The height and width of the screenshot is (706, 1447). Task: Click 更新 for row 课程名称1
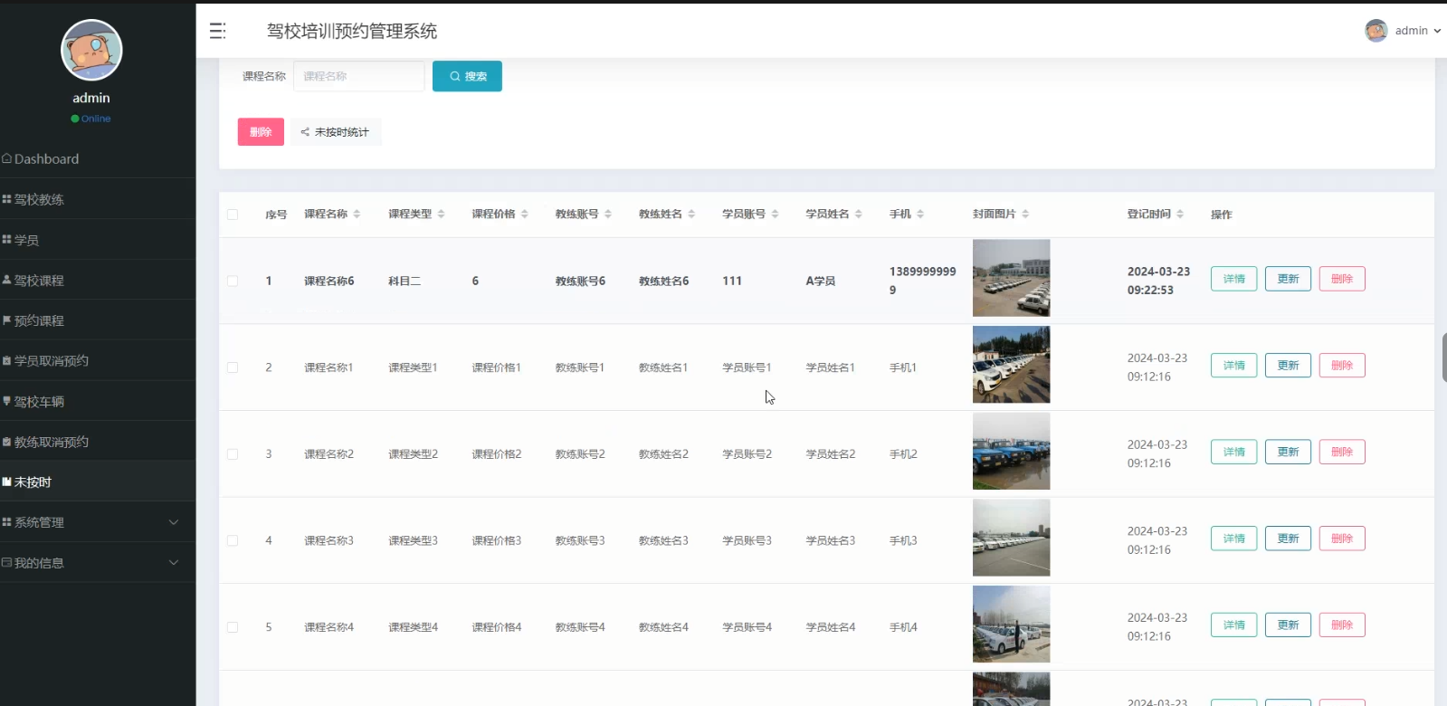1288,366
